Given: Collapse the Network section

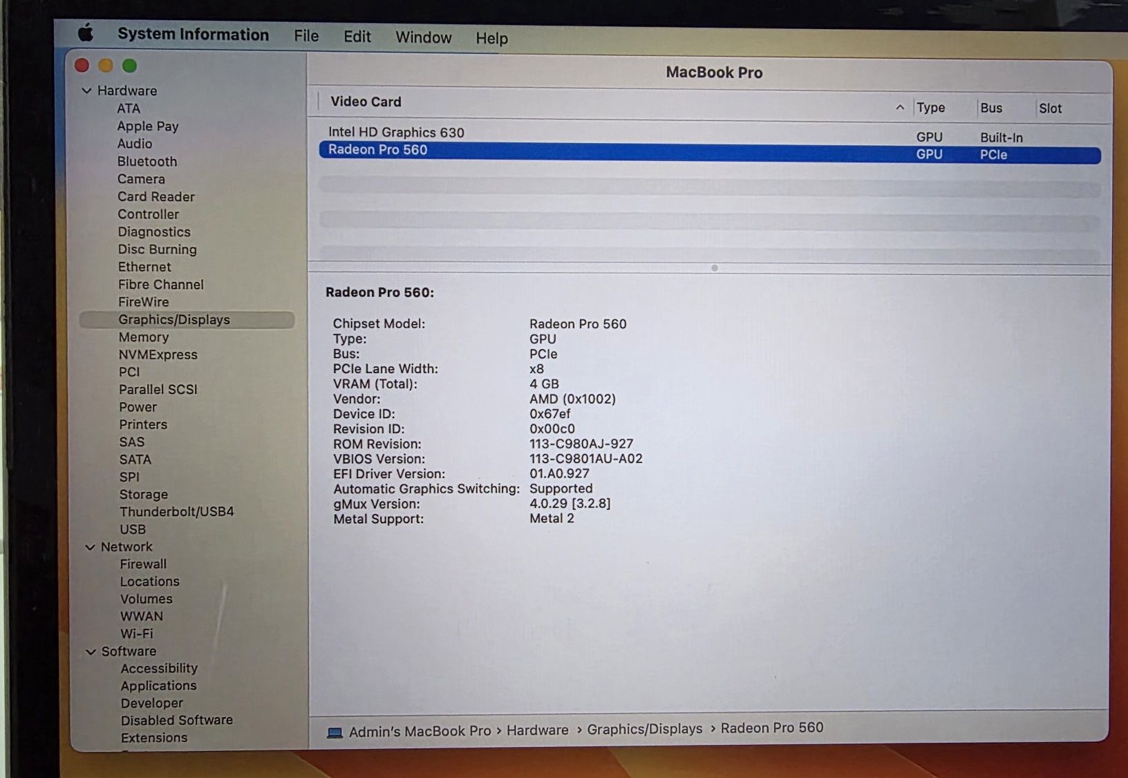Looking at the screenshot, I should click(x=90, y=547).
